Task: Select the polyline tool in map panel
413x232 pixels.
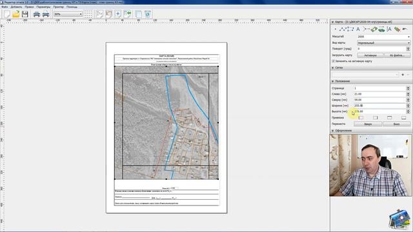Action: click(x=343, y=29)
